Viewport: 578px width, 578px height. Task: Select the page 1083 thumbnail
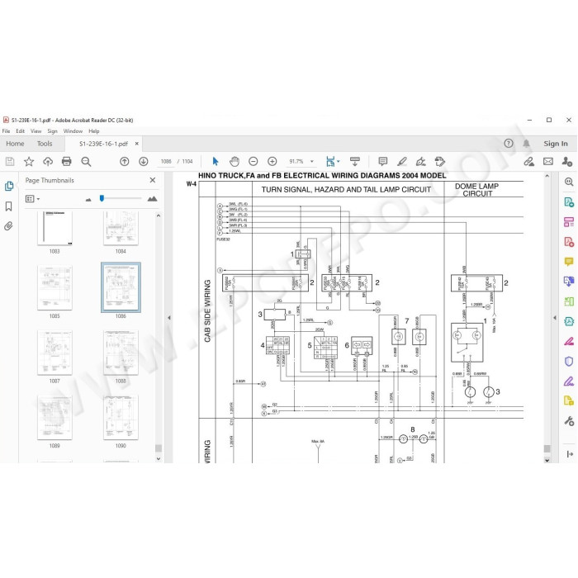[54, 228]
